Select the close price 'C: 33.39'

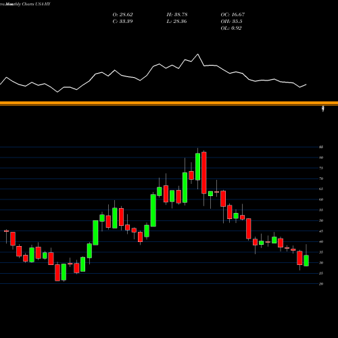coord(122,21)
